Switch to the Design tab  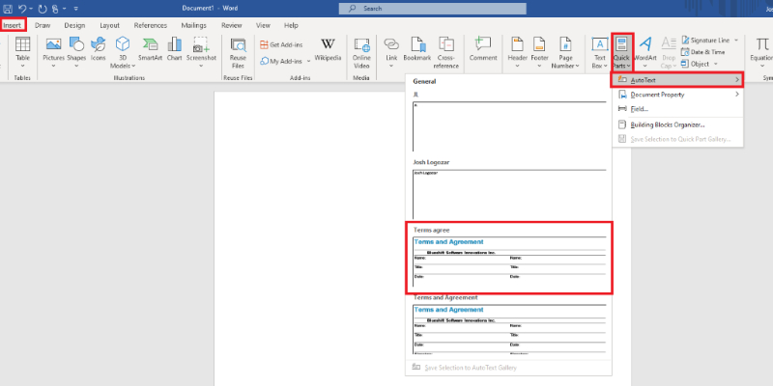point(74,25)
